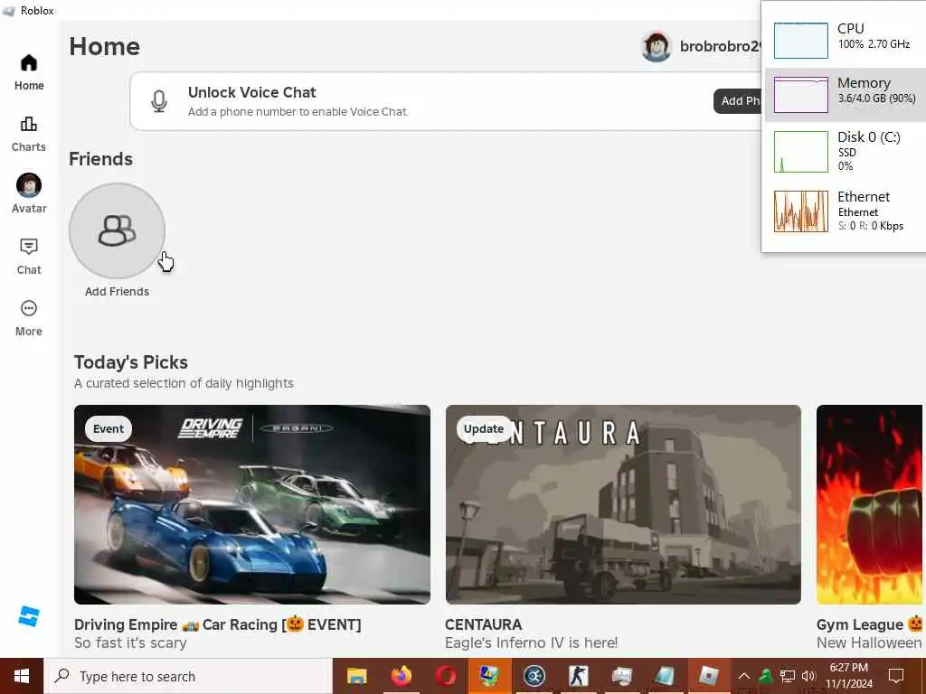Image resolution: width=926 pixels, height=694 pixels.
Task: Open the notification center icon
Action: click(x=896, y=676)
